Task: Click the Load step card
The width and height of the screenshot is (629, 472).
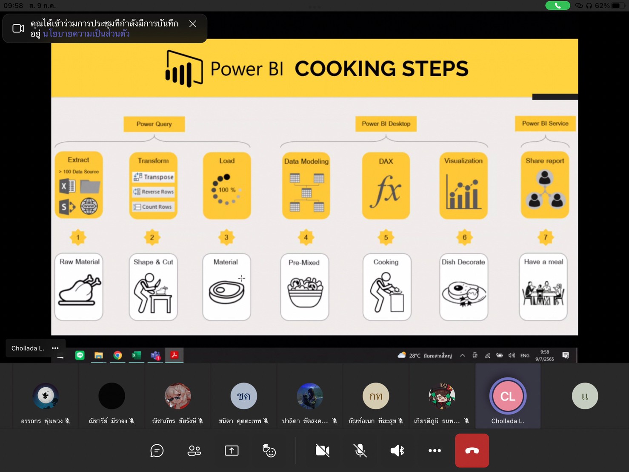Action: pos(227,186)
